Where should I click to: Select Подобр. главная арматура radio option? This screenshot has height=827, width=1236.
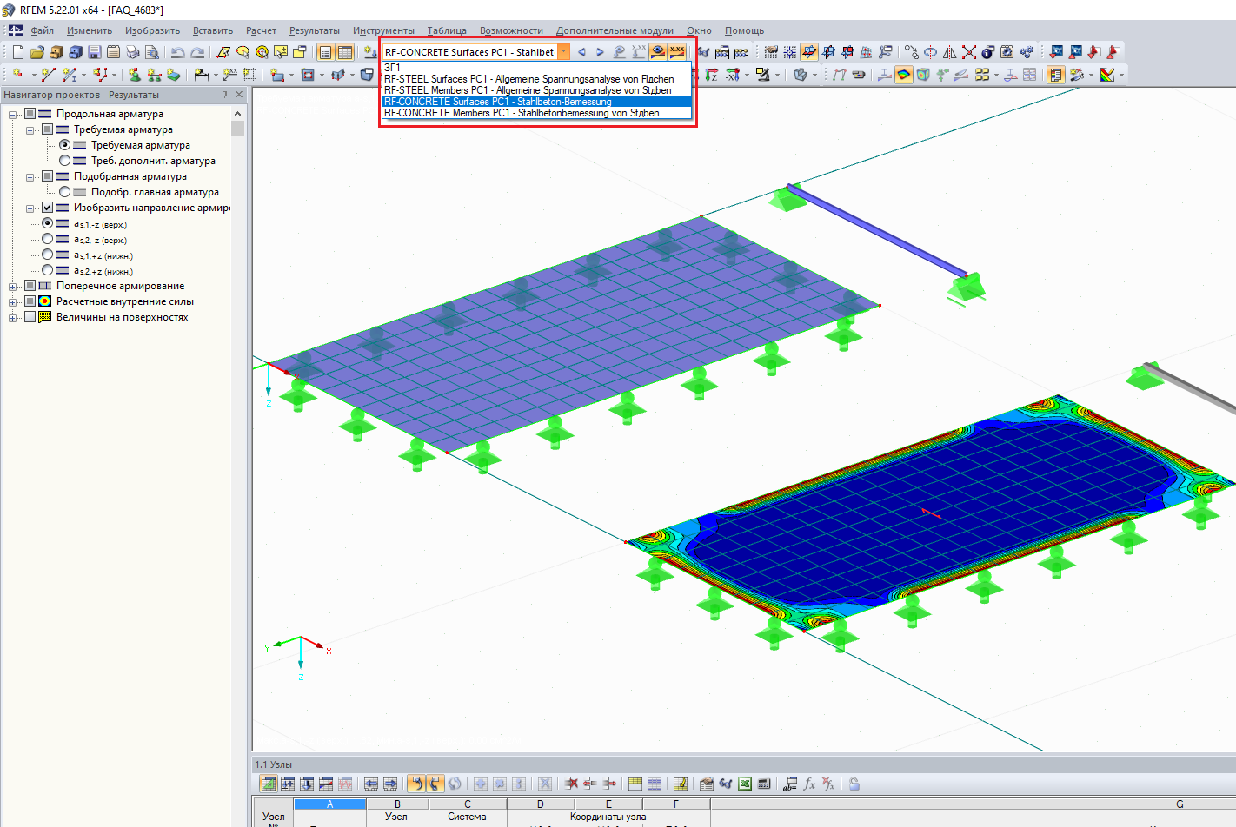65,192
